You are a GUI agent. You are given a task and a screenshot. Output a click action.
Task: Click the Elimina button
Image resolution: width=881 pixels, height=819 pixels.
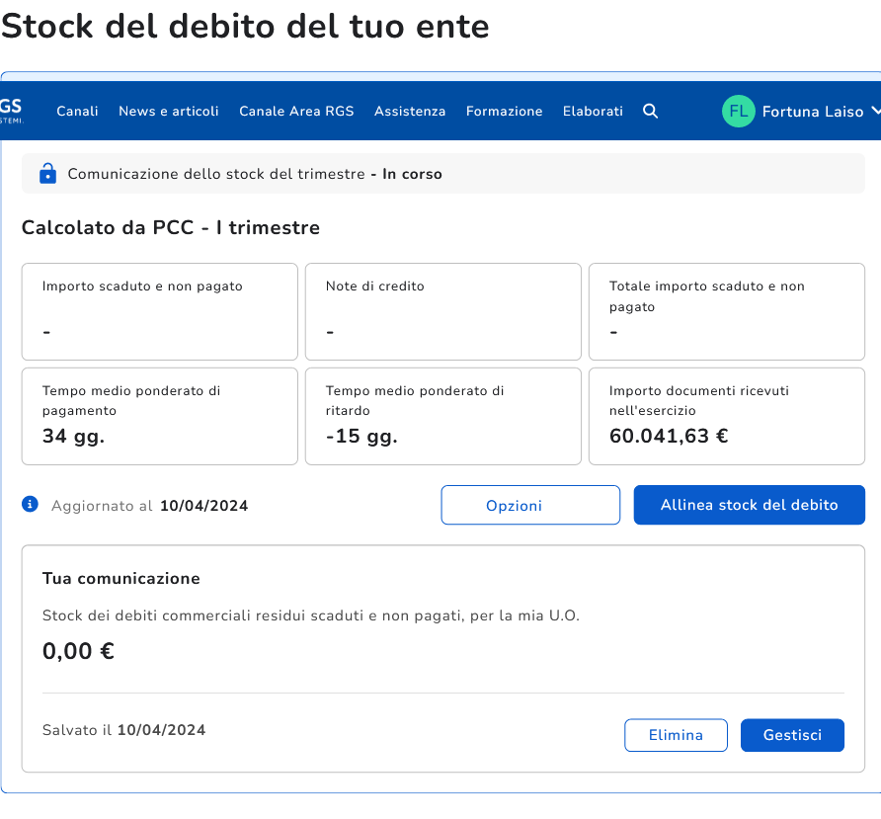pos(676,735)
